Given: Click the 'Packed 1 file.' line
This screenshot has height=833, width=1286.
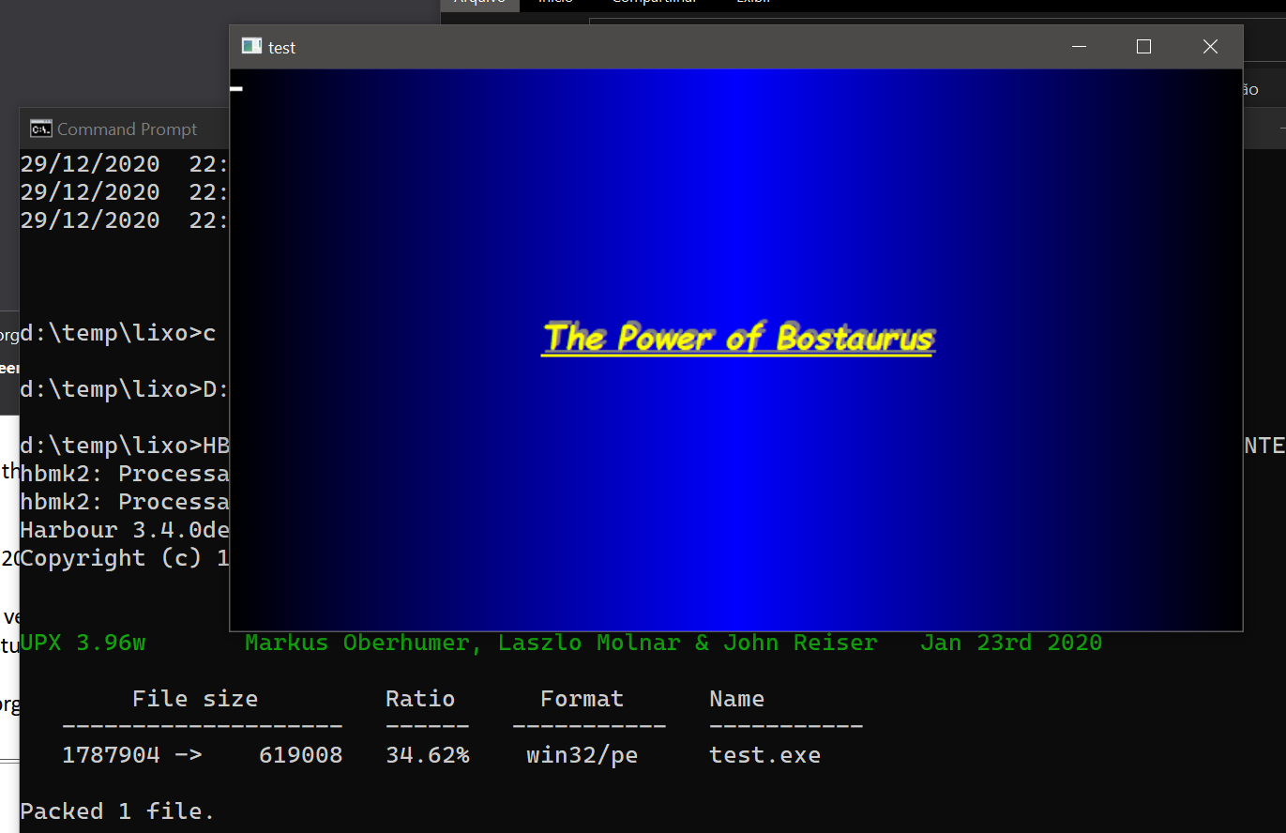Looking at the screenshot, I should click(117, 811).
